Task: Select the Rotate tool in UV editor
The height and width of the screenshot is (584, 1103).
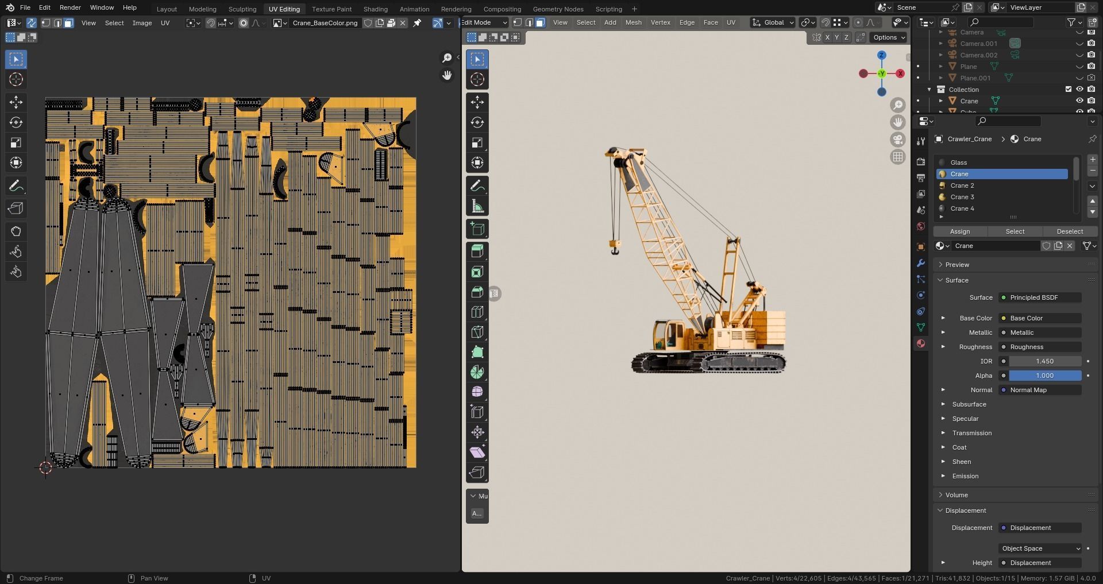Action: [x=16, y=122]
